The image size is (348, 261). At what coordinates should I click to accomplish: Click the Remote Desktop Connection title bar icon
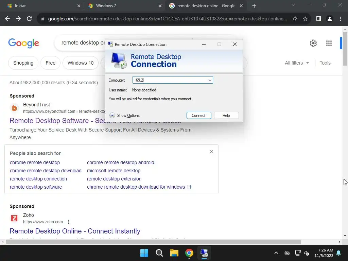pos(110,45)
